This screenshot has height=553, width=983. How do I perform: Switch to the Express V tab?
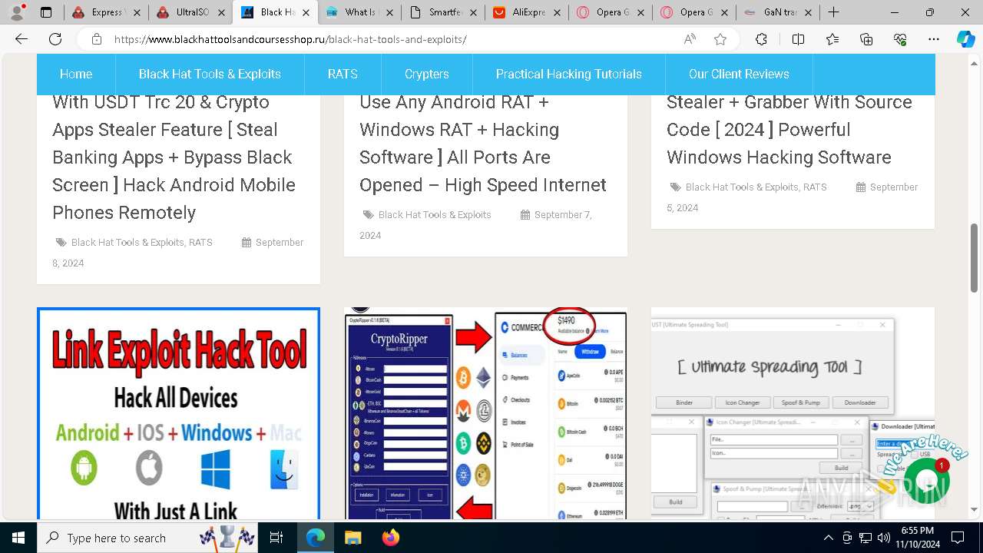(106, 12)
